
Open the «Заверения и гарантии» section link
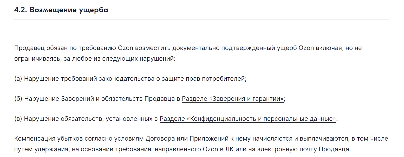pyautogui.click(x=233, y=99)
